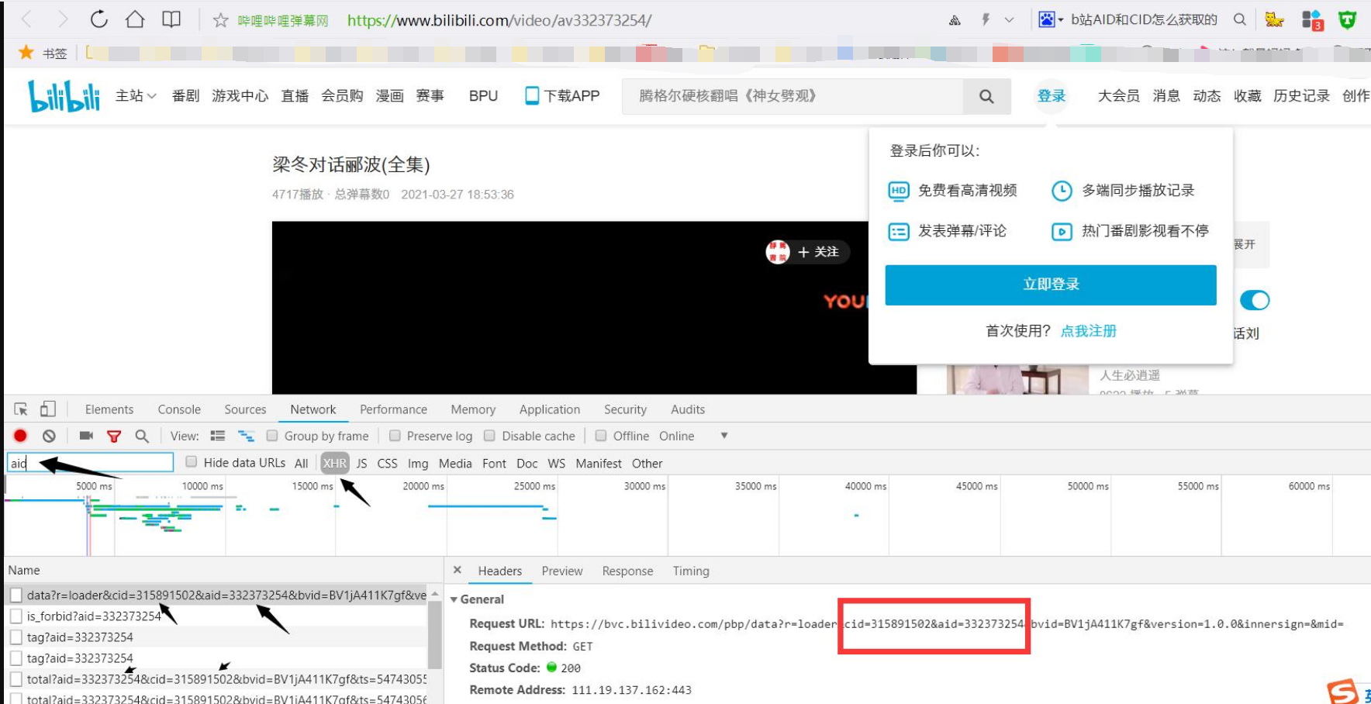Filter requests by All types
This screenshot has height=704, width=1371.
pos(302,463)
